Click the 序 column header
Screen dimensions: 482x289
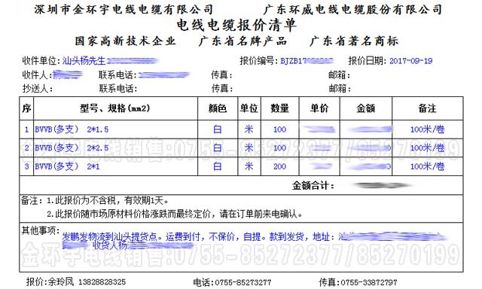[x=26, y=108]
